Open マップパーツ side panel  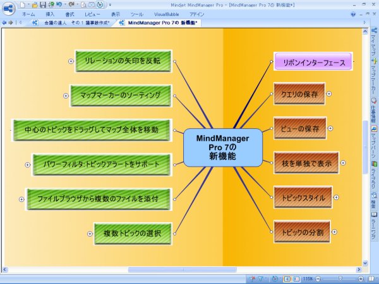click(374, 142)
